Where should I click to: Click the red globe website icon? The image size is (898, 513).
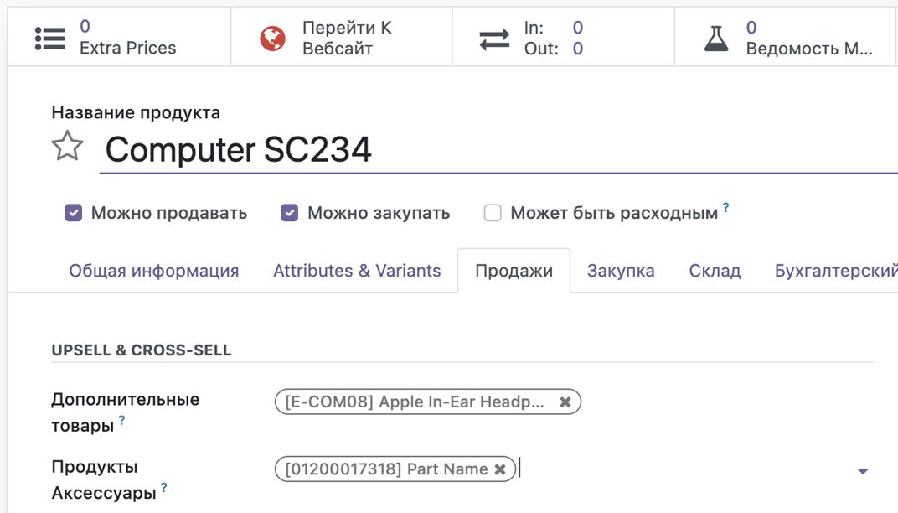(x=272, y=39)
